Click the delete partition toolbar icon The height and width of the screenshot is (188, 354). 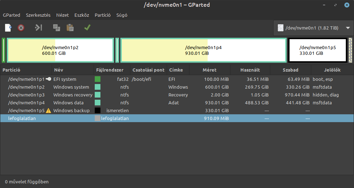[21, 28]
